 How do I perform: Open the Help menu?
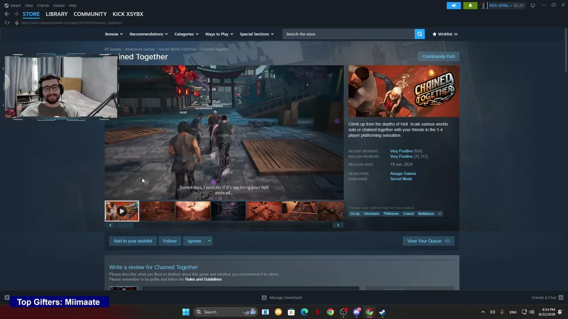tap(72, 5)
